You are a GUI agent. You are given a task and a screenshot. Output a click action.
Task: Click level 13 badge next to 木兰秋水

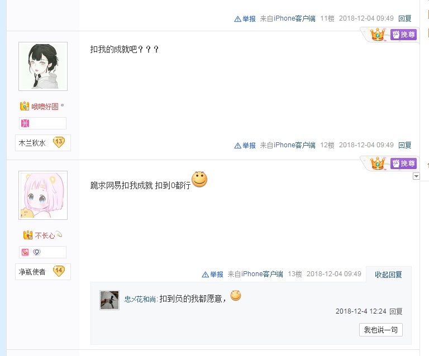click(59, 142)
